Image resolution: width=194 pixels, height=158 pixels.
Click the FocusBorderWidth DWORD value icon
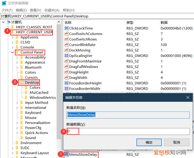click(66, 88)
